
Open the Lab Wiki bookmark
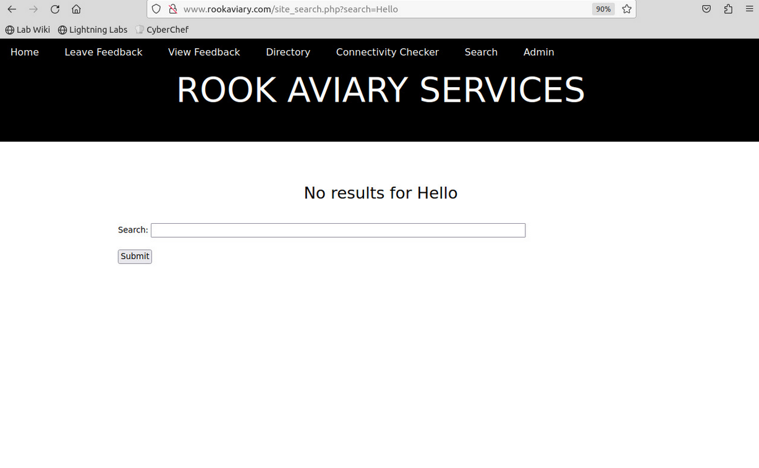point(28,30)
